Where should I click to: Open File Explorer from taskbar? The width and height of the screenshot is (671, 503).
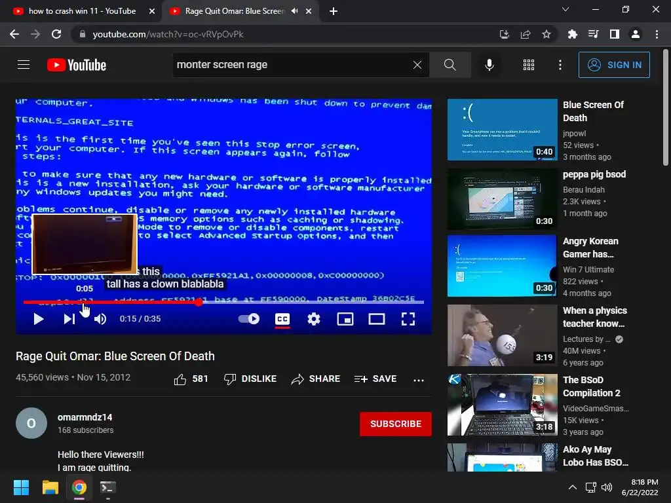point(50,487)
